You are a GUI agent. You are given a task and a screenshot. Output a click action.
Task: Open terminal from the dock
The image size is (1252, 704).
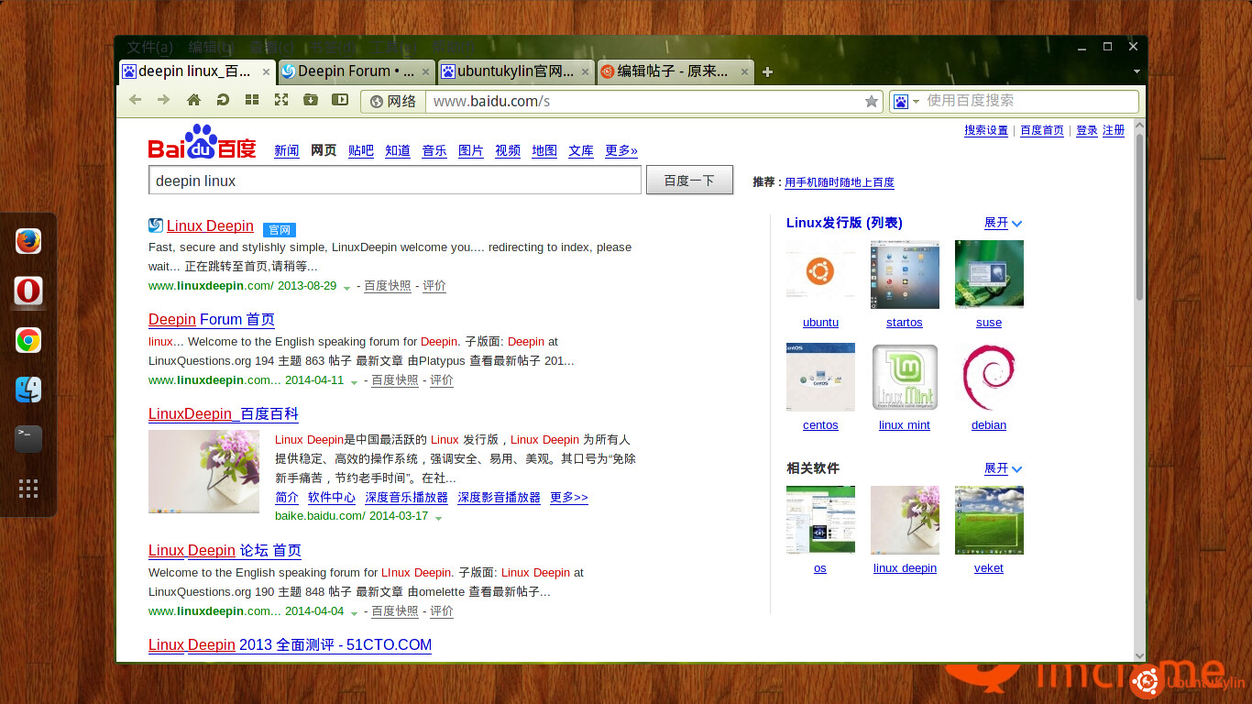click(x=28, y=438)
